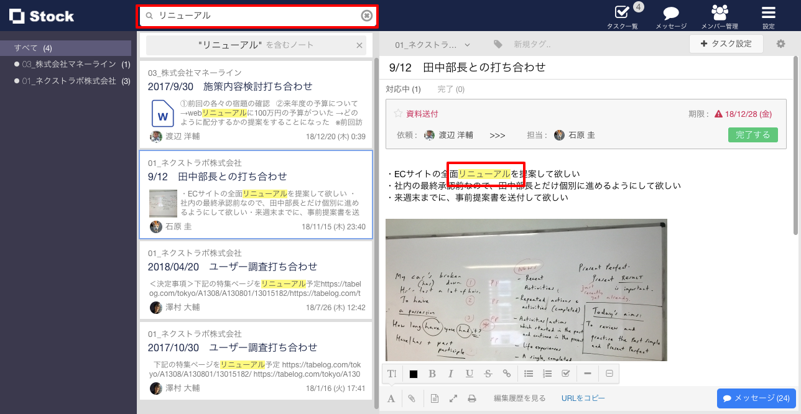This screenshot has height=414, width=801.
Task: Copy the note URL via URLをコピー
Action: pos(582,398)
